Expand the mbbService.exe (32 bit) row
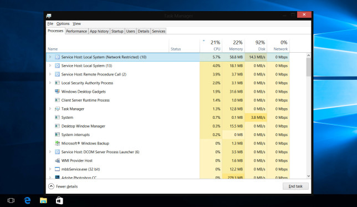Image resolution: width=357 pixels, height=207 pixels. (50, 169)
